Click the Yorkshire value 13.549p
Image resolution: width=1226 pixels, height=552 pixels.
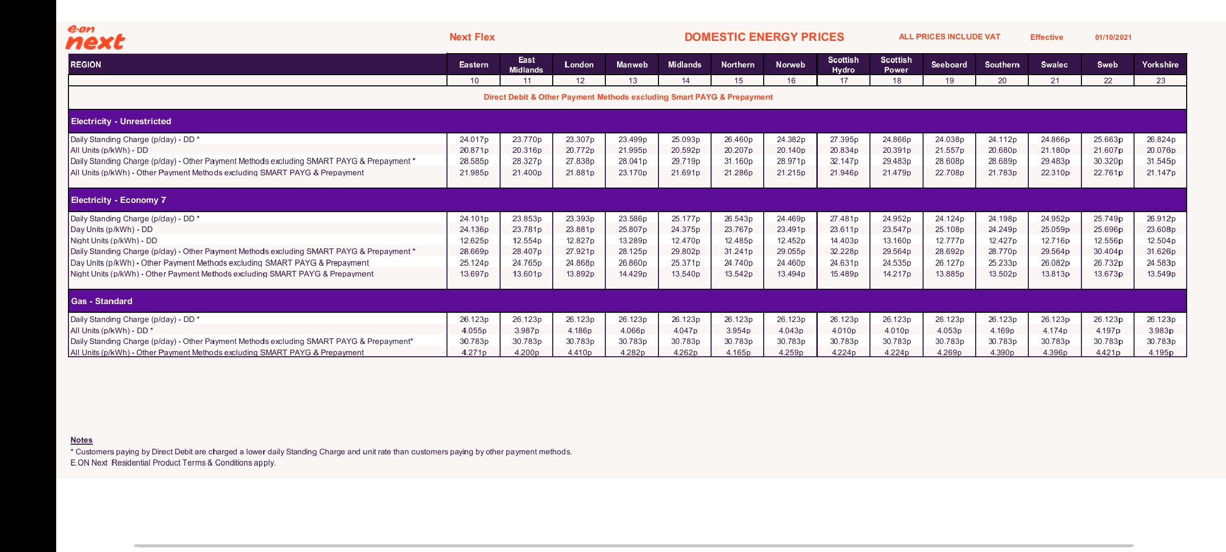pyautogui.click(x=1161, y=274)
